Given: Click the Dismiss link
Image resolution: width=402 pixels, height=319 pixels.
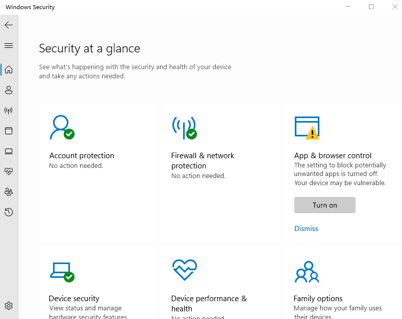Looking at the screenshot, I should coord(306,229).
